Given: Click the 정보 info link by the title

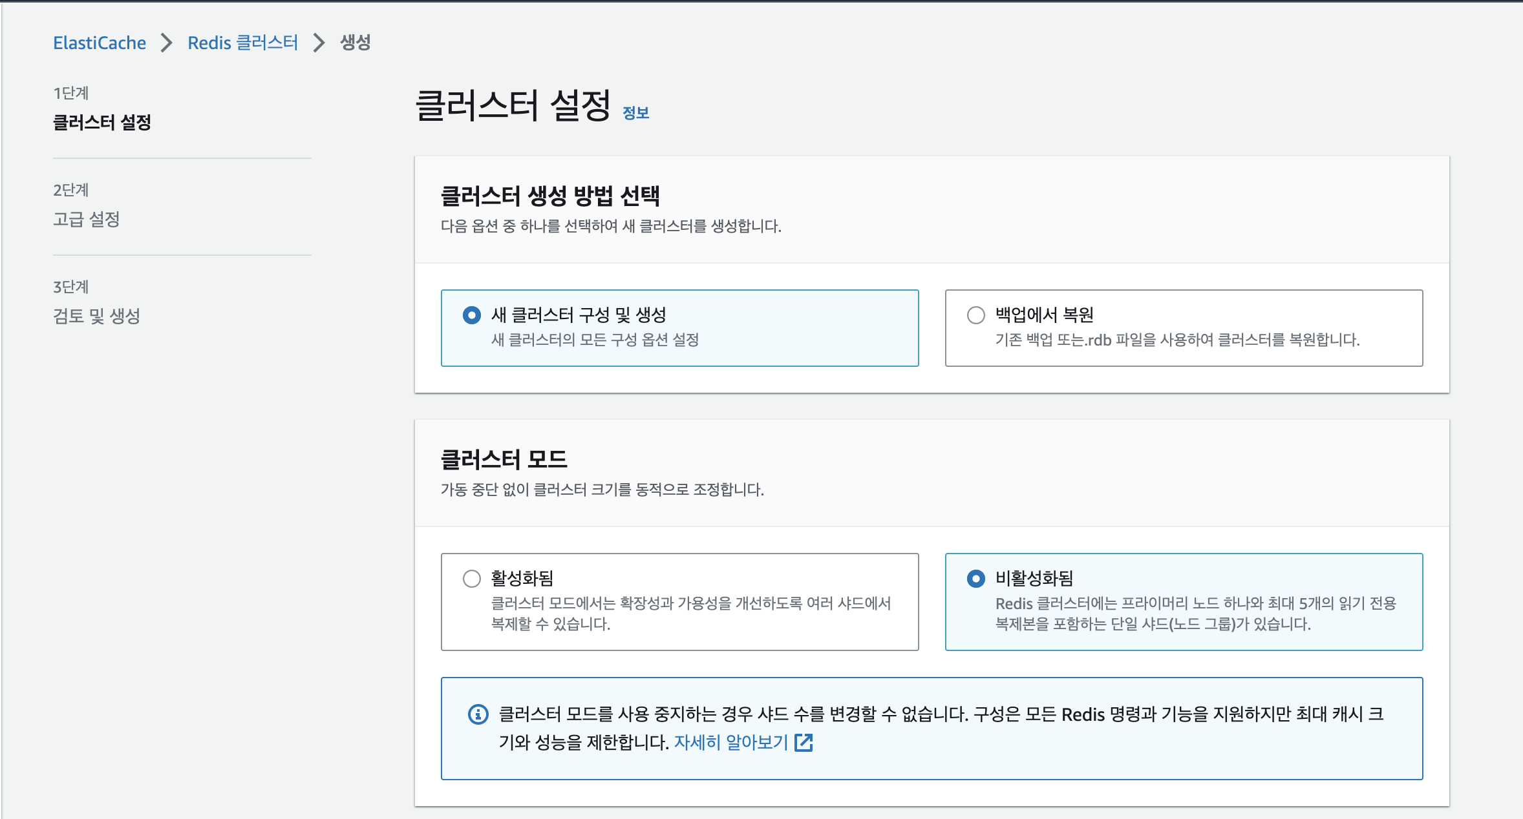Looking at the screenshot, I should click(x=635, y=113).
